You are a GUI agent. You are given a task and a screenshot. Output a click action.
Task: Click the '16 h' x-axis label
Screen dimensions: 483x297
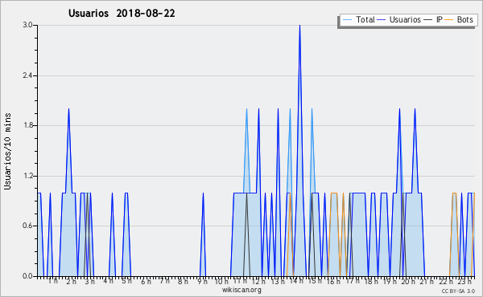(x=333, y=282)
